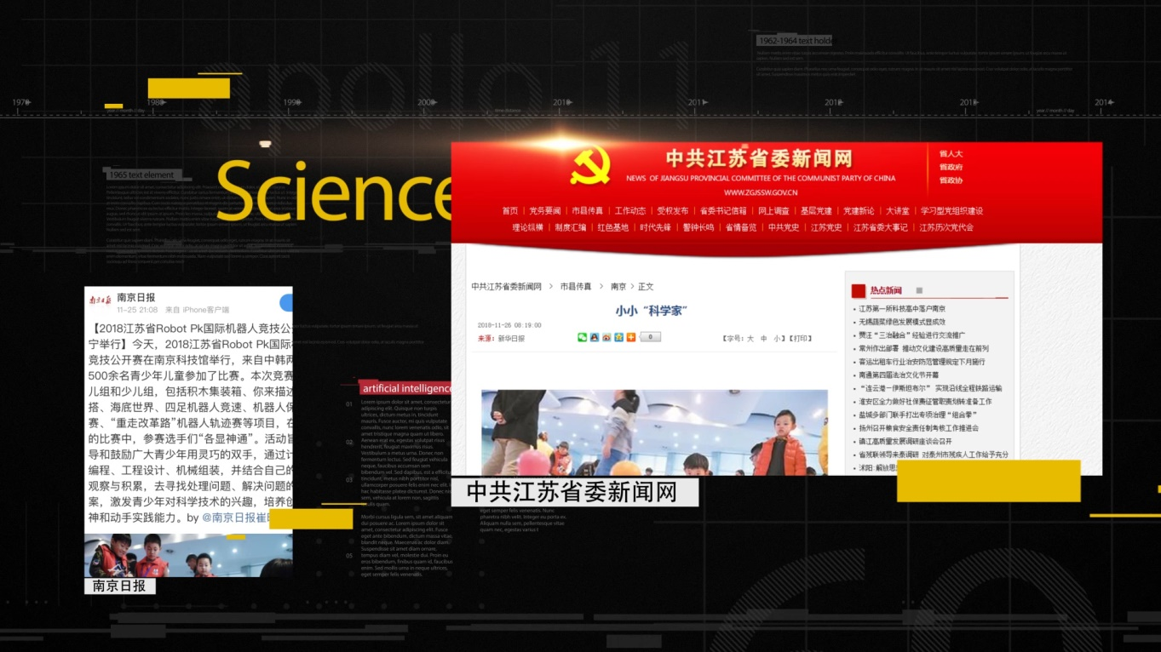Open 学习型党组织建设 navigation item
Viewport: 1161px width, 652px height.
click(x=951, y=211)
